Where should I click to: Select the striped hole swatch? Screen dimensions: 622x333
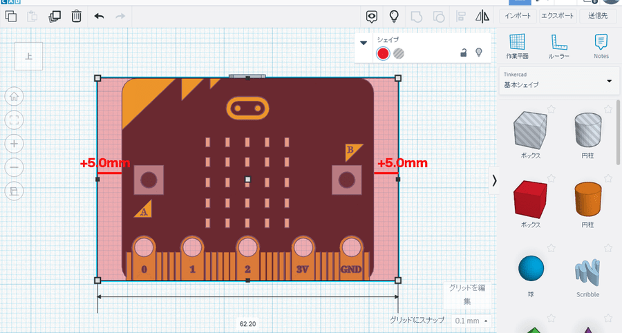(x=399, y=53)
